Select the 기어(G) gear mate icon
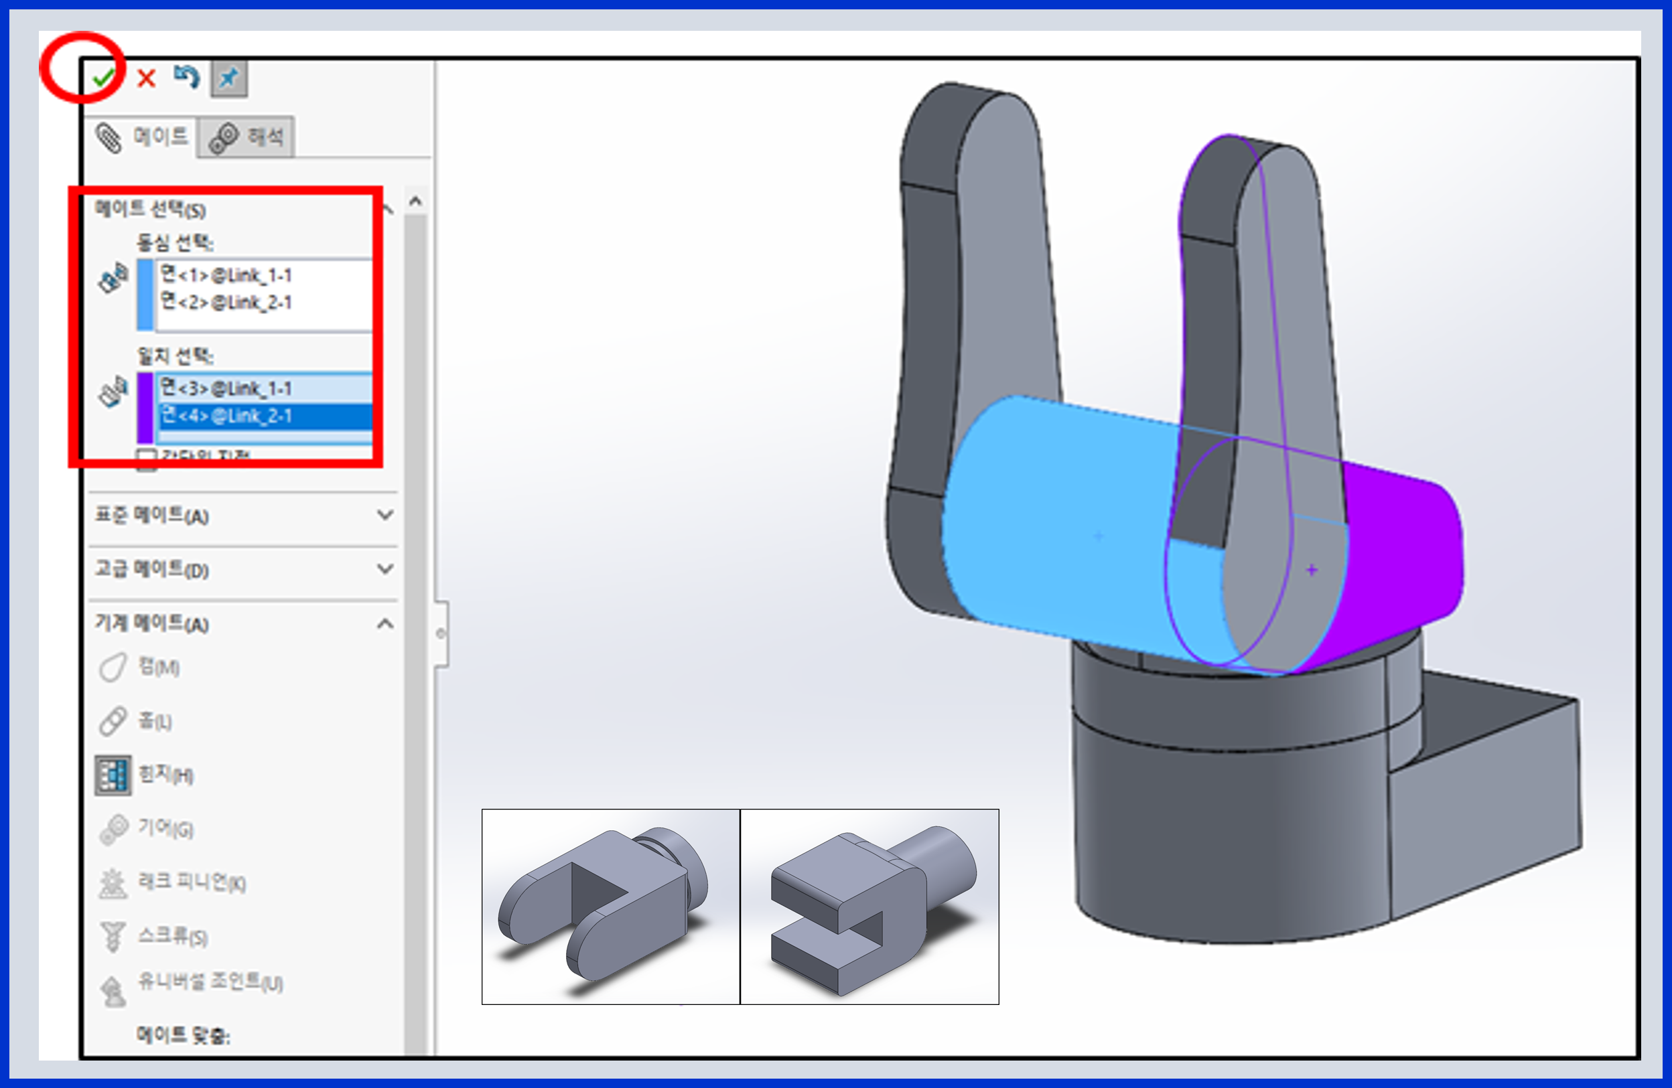The width and height of the screenshot is (1672, 1088). [x=113, y=829]
